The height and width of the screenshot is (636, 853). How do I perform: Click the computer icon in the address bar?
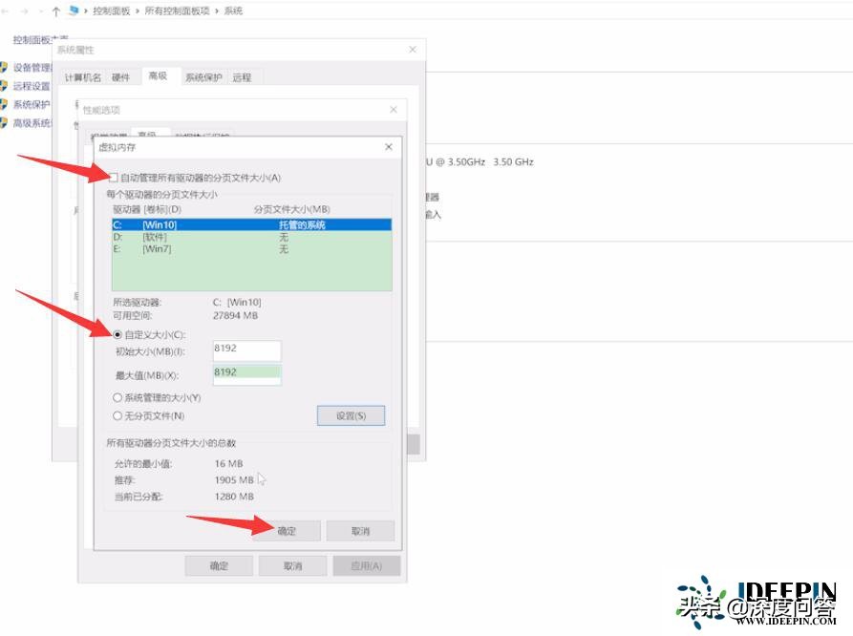[x=74, y=10]
